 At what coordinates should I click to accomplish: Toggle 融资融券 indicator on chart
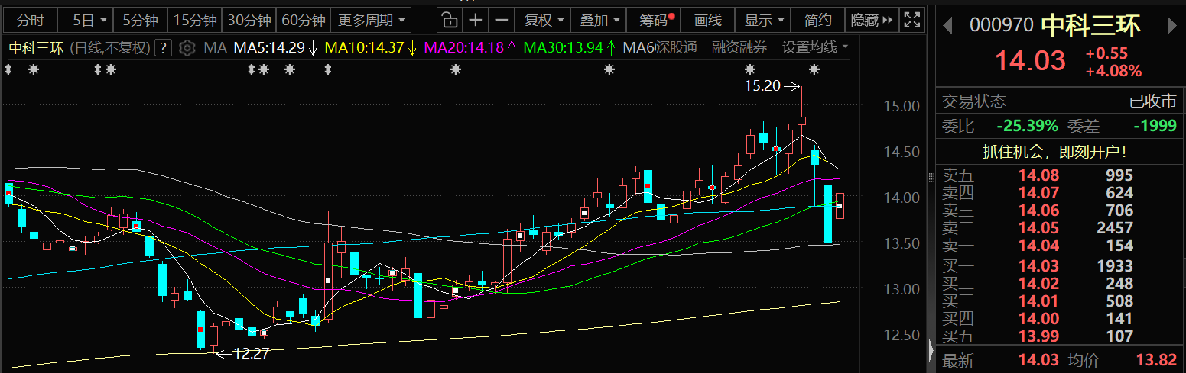739,48
